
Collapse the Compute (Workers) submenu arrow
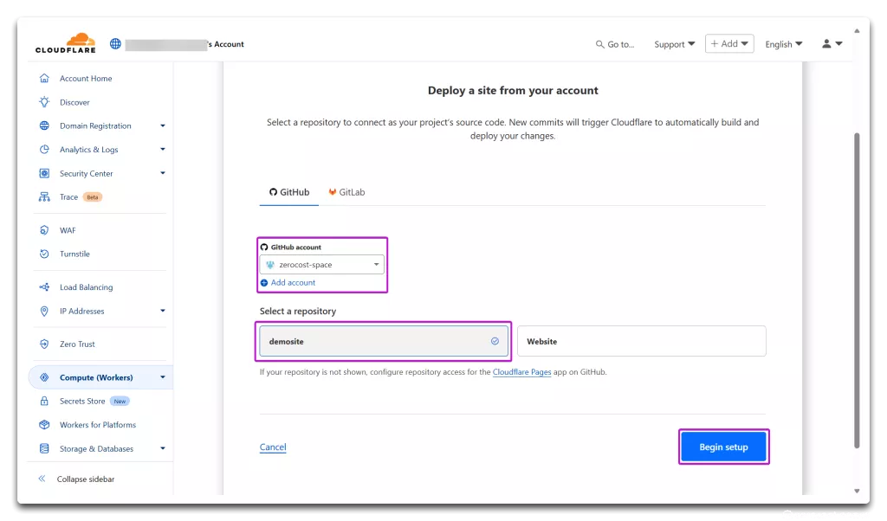point(162,377)
